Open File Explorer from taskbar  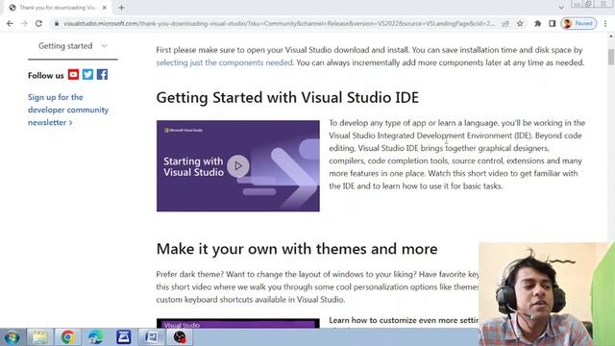(x=40, y=337)
